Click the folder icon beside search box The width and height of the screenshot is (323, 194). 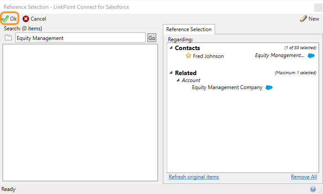tap(8, 38)
